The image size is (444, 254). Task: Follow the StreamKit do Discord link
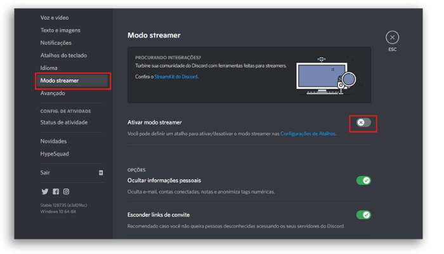176,77
